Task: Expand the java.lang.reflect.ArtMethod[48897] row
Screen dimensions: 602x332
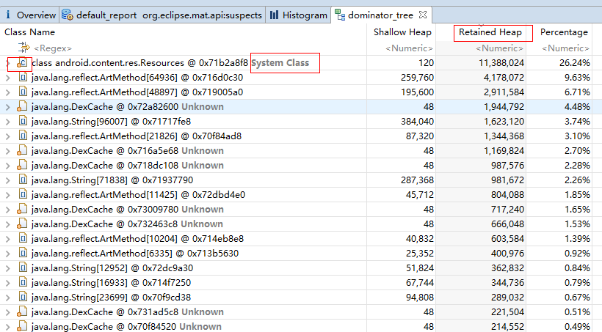Action: point(8,92)
